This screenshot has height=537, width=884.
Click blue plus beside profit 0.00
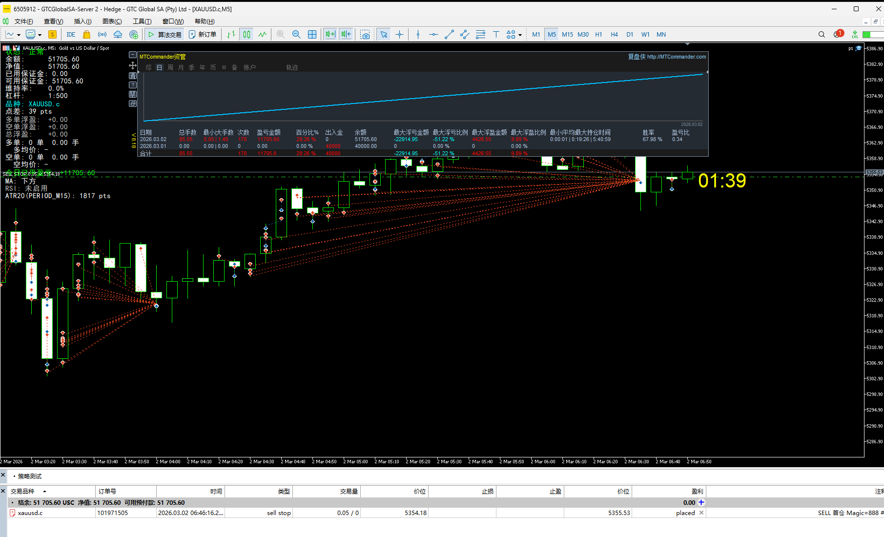click(x=701, y=502)
